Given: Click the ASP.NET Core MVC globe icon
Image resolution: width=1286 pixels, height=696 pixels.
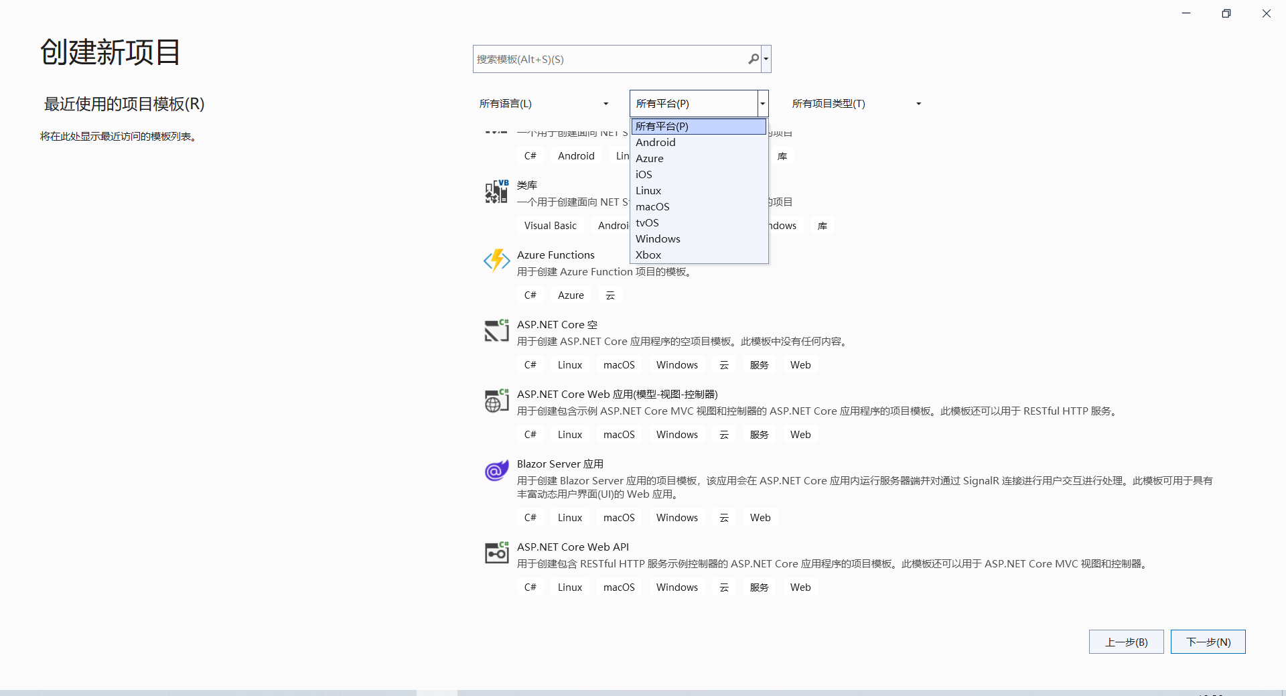Looking at the screenshot, I should click(x=496, y=400).
